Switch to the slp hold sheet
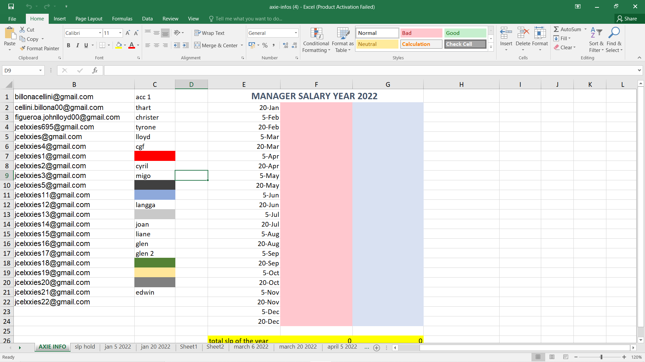Image resolution: width=645 pixels, height=362 pixels. 85,347
